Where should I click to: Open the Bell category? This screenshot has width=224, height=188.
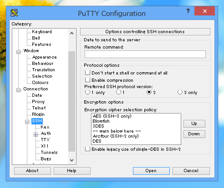pos(36,38)
